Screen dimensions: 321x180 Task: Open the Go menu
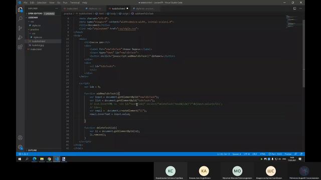[59, 2]
